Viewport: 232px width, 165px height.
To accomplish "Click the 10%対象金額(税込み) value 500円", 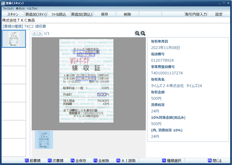I will [156, 124].
